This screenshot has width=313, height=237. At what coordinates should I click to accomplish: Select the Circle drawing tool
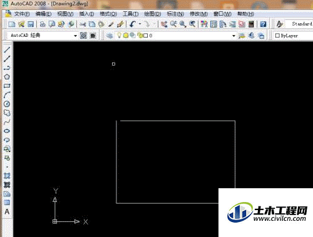(x=7, y=104)
